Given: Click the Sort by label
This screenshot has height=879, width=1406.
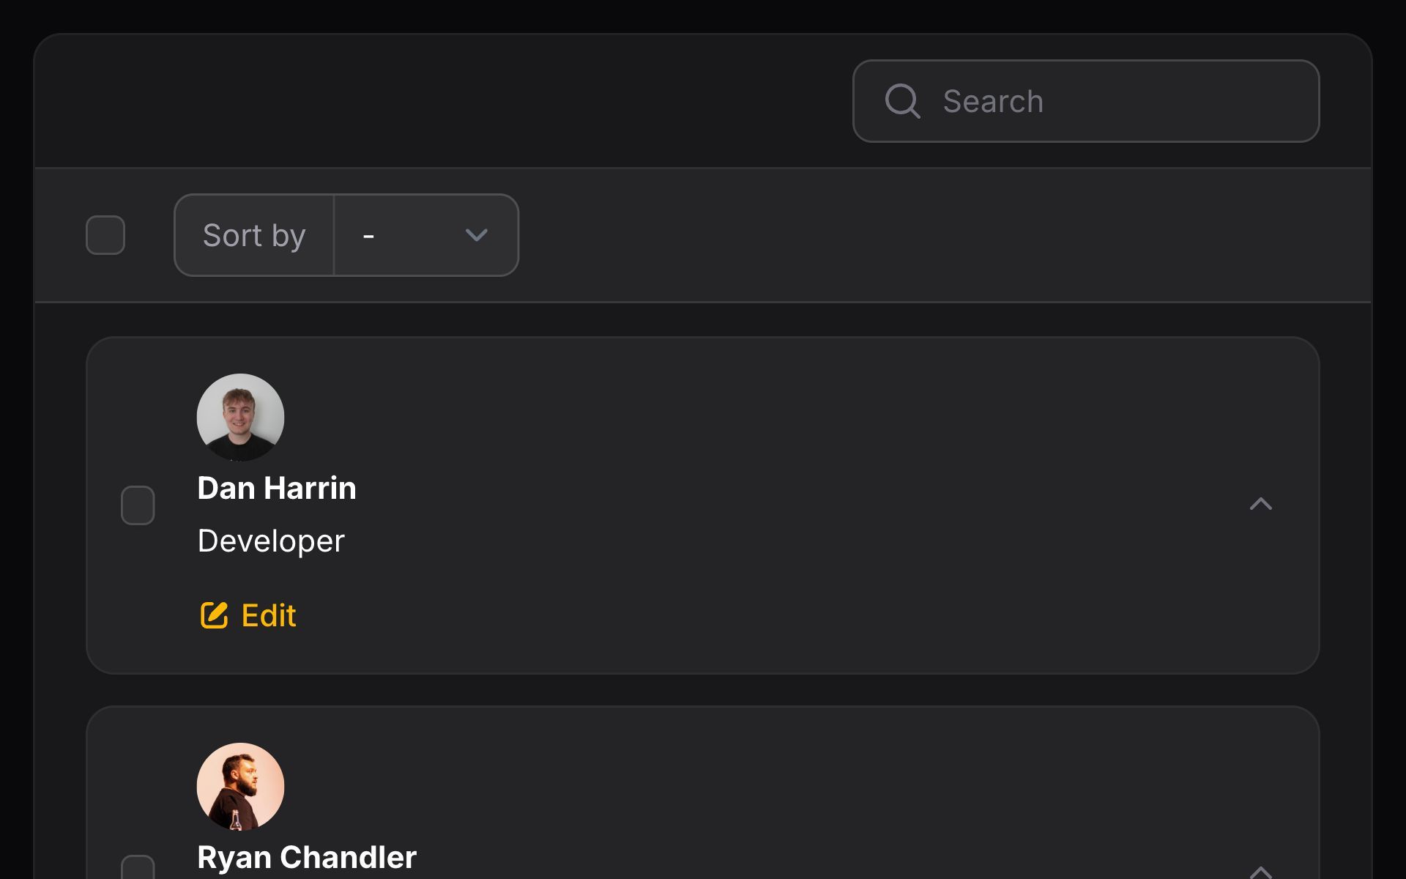Looking at the screenshot, I should (x=254, y=235).
